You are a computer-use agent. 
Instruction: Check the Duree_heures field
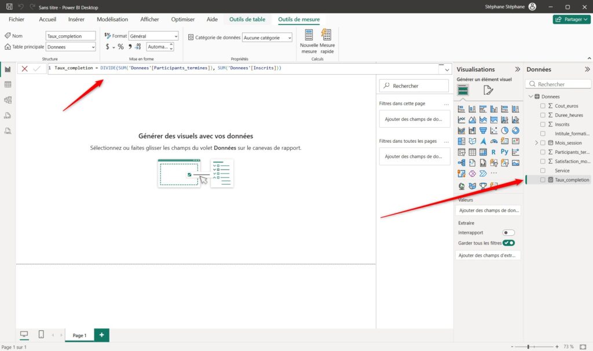(x=543, y=115)
